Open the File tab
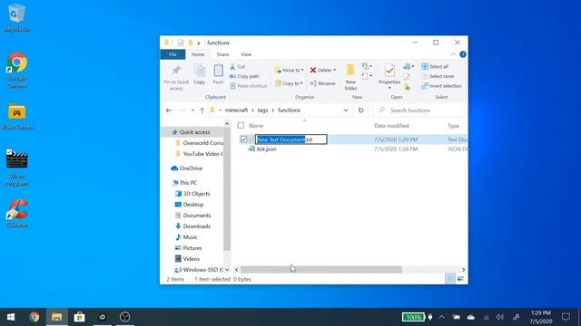581x326 pixels. point(172,54)
